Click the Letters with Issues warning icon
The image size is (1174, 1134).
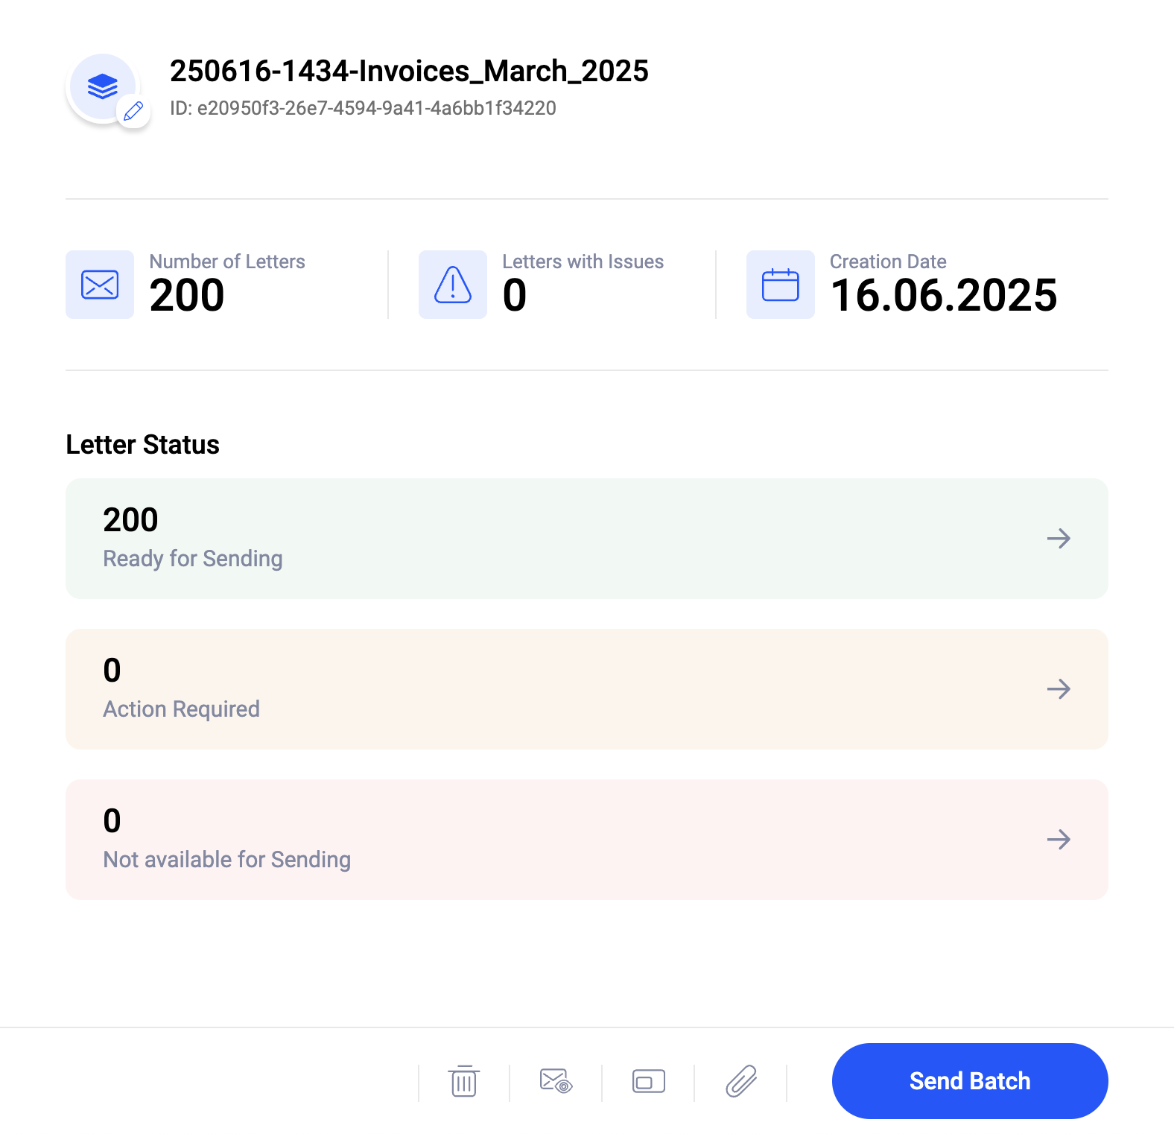452,284
